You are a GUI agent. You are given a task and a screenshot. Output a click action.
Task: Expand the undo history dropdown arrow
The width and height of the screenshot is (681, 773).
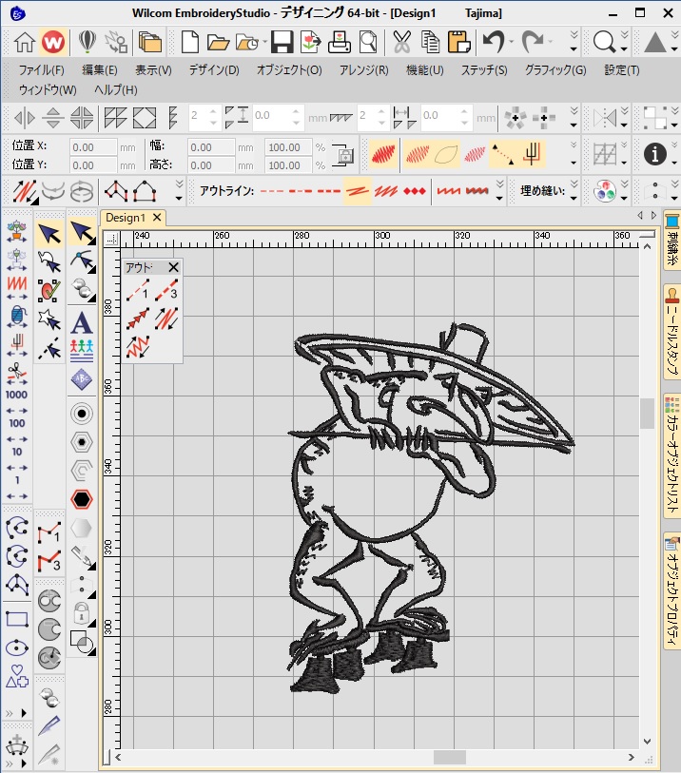[x=511, y=43]
